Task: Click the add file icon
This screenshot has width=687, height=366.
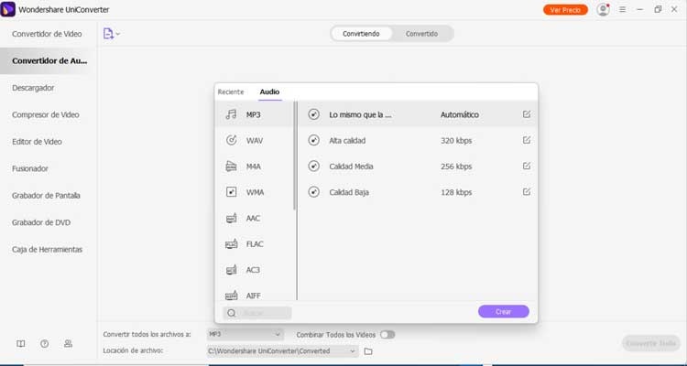Action: 108,34
